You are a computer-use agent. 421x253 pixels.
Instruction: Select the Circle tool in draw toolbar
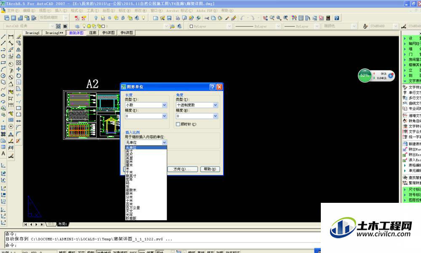tap(3, 76)
